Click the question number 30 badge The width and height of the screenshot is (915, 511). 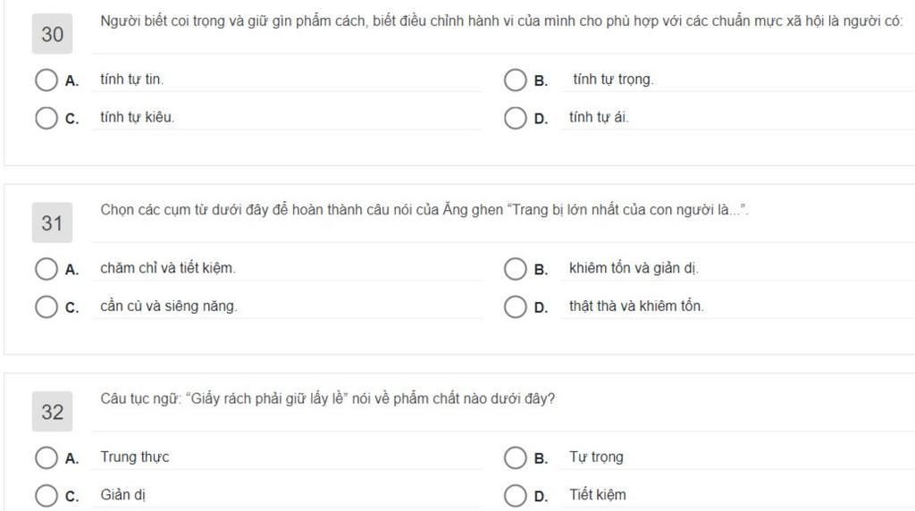click(53, 35)
